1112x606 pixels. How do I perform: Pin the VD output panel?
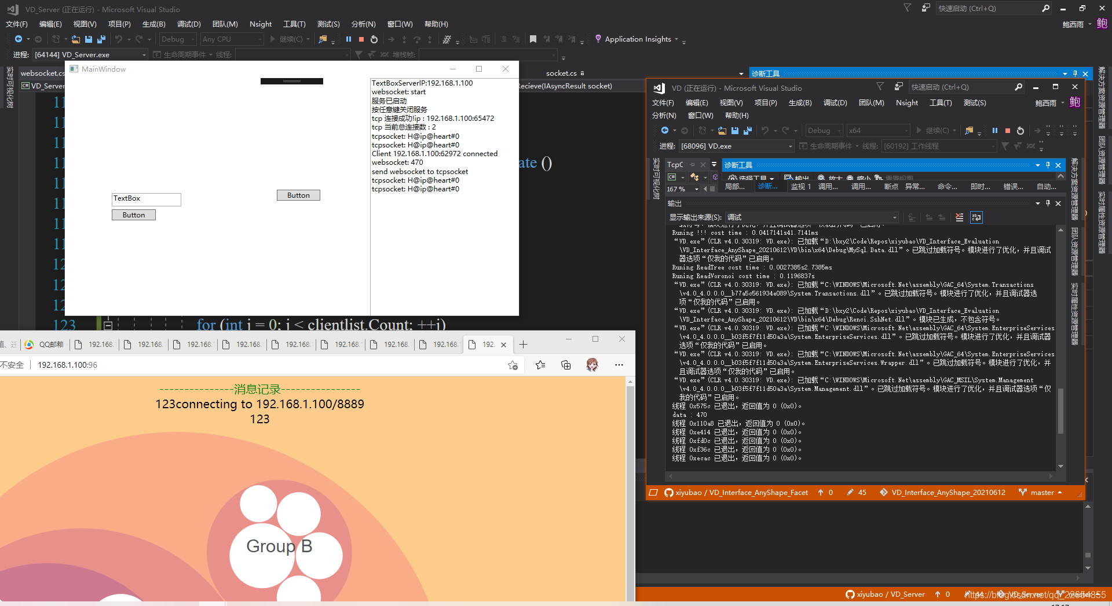point(1048,203)
